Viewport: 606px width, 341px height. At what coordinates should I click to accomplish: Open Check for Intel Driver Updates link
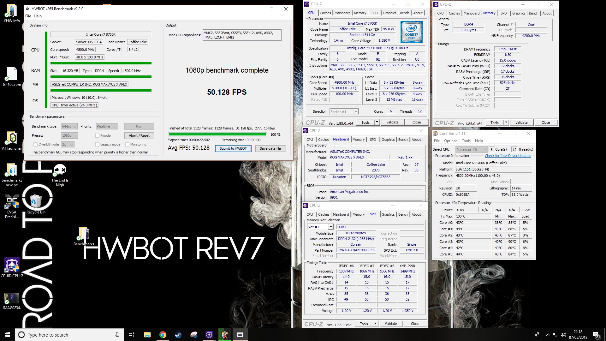pyautogui.click(x=508, y=156)
